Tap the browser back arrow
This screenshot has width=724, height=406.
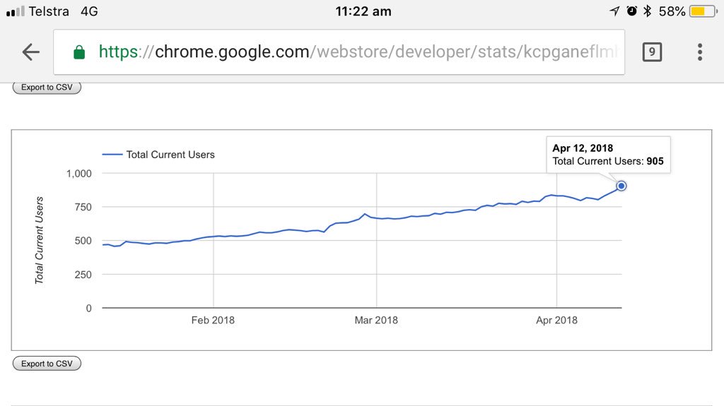pos(31,52)
